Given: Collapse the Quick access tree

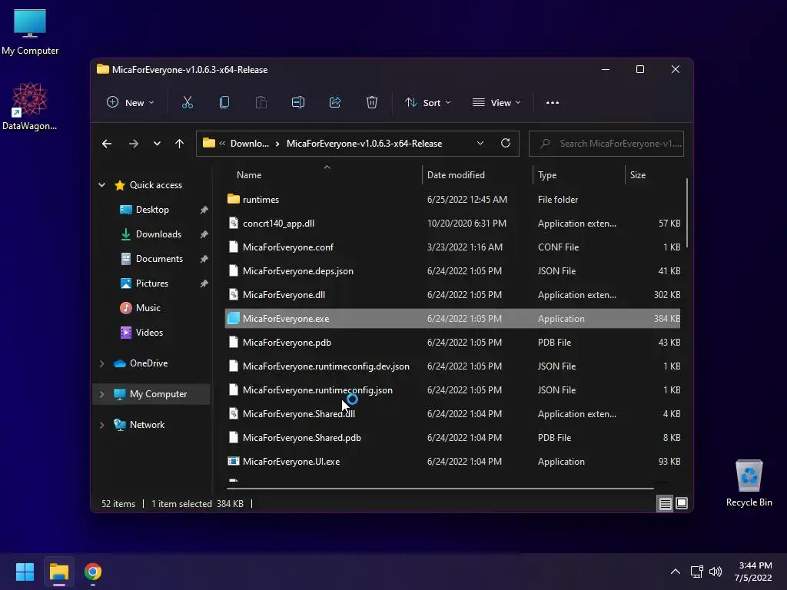Looking at the screenshot, I should [x=102, y=185].
